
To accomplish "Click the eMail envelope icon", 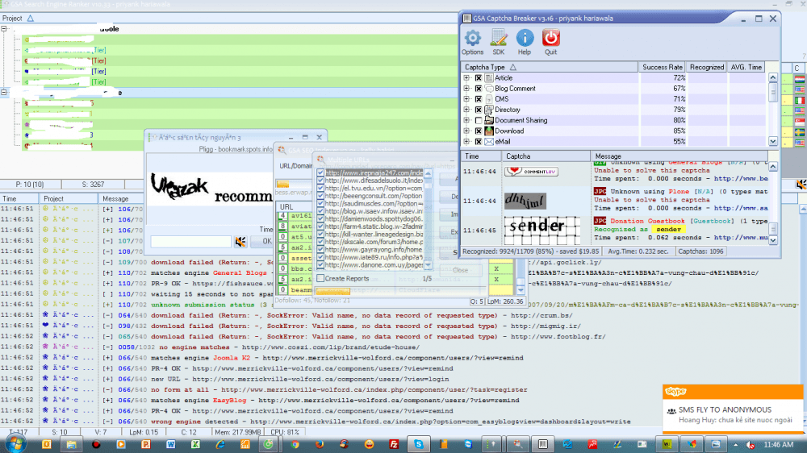I will (x=489, y=141).
